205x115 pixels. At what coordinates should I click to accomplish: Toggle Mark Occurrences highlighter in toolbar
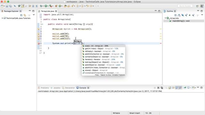pos(23,6)
